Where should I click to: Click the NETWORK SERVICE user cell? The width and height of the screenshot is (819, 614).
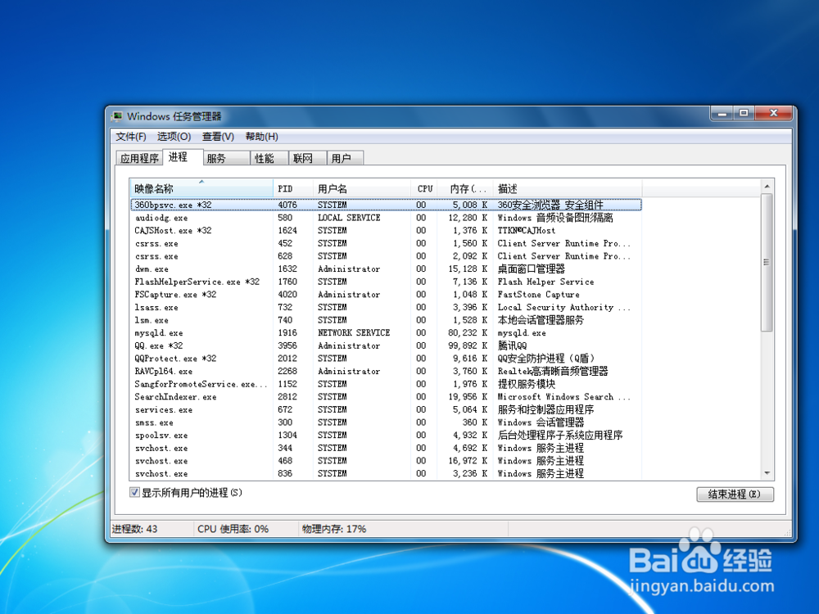pyautogui.click(x=354, y=332)
